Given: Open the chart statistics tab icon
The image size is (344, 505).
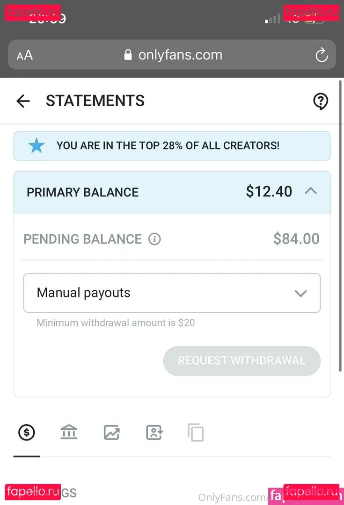Looking at the screenshot, I should [x=111, y=433].
